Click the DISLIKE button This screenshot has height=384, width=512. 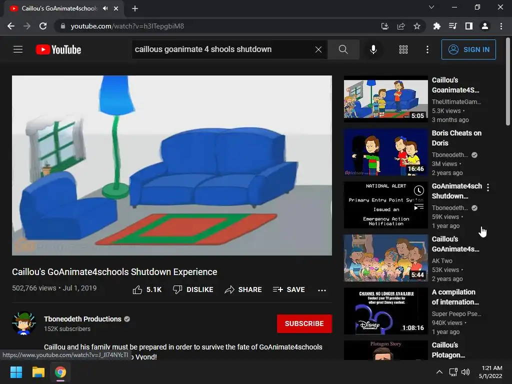tap(193, 289)
